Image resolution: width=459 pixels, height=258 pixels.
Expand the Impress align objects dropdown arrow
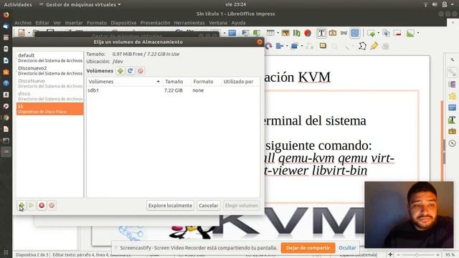coord(287,46)
